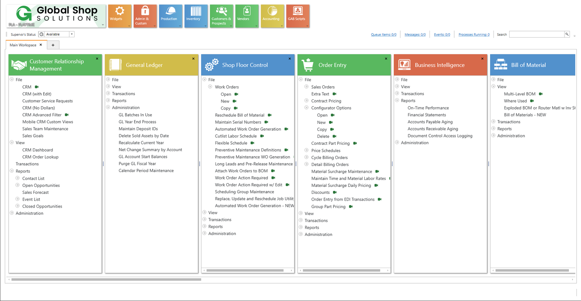Click the Shop Floor Control gears icon
This screenshot has width=581, height=301.
(x=212, y=65)
